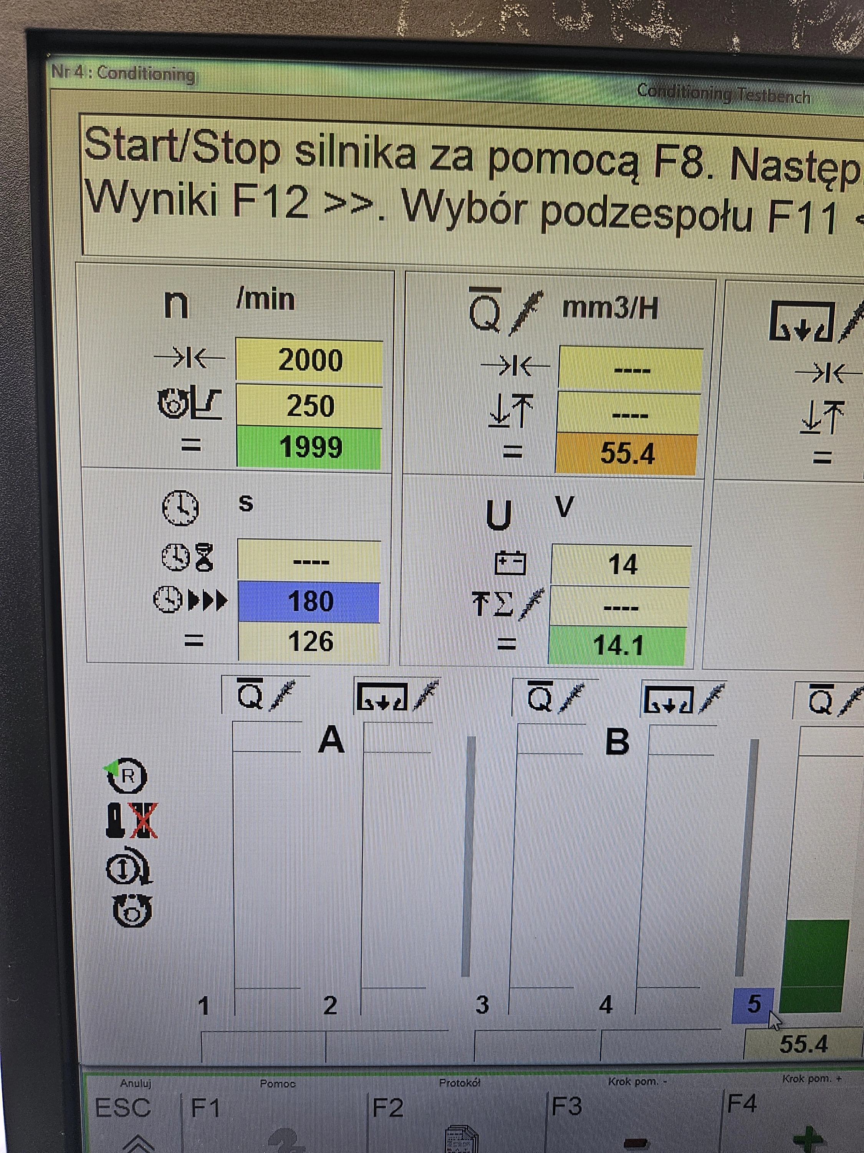Select the battery voltage setpoint icon
864x1153 pixels.
coord(510,563)
